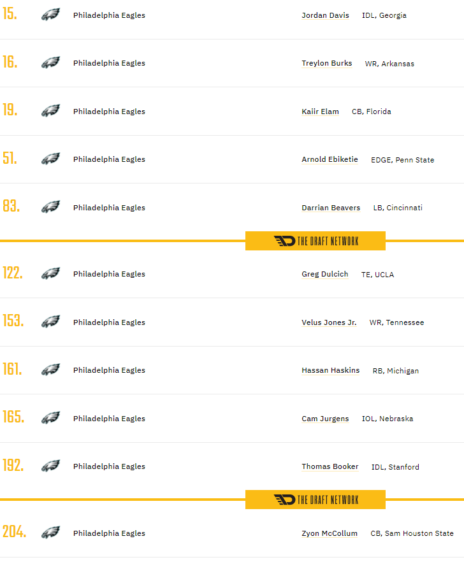Open Jordan Davis player profile
Viewport: 464px width, 562px height.
coord(325,15)
